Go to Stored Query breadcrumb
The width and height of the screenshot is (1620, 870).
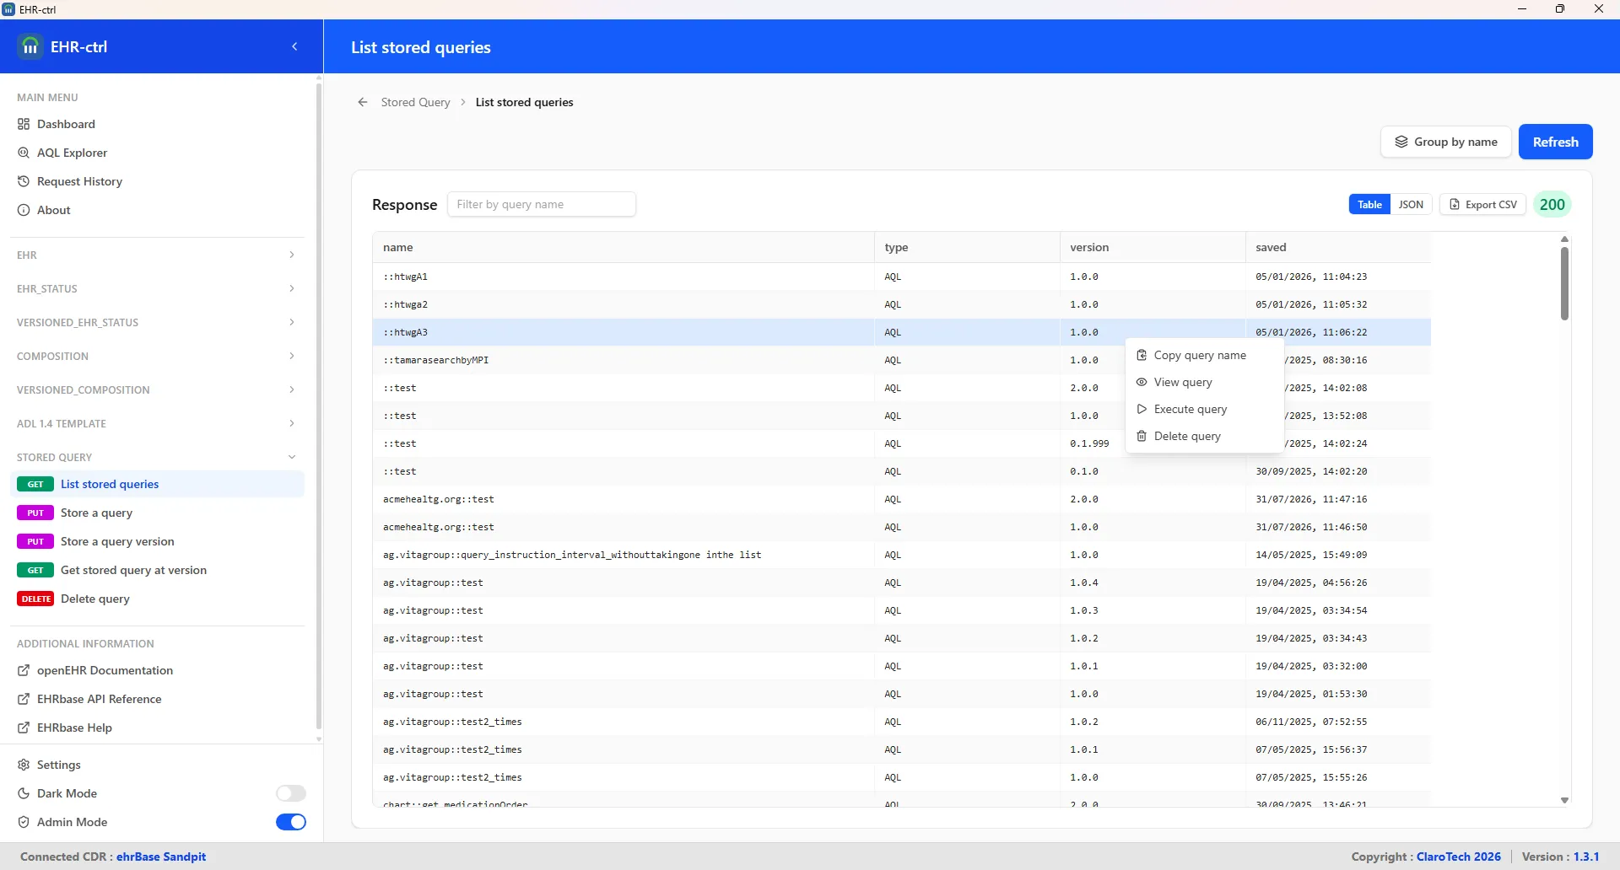[x=415, y=102]
